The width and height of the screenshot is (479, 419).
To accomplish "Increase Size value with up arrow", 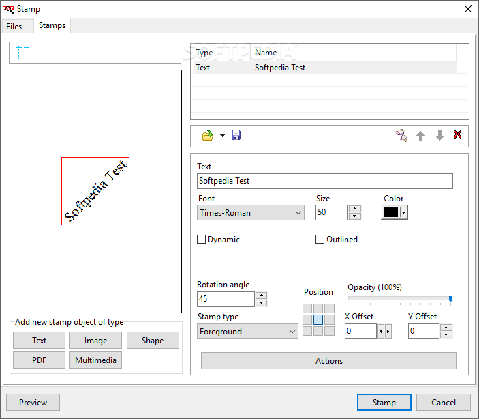I will 355,209.
